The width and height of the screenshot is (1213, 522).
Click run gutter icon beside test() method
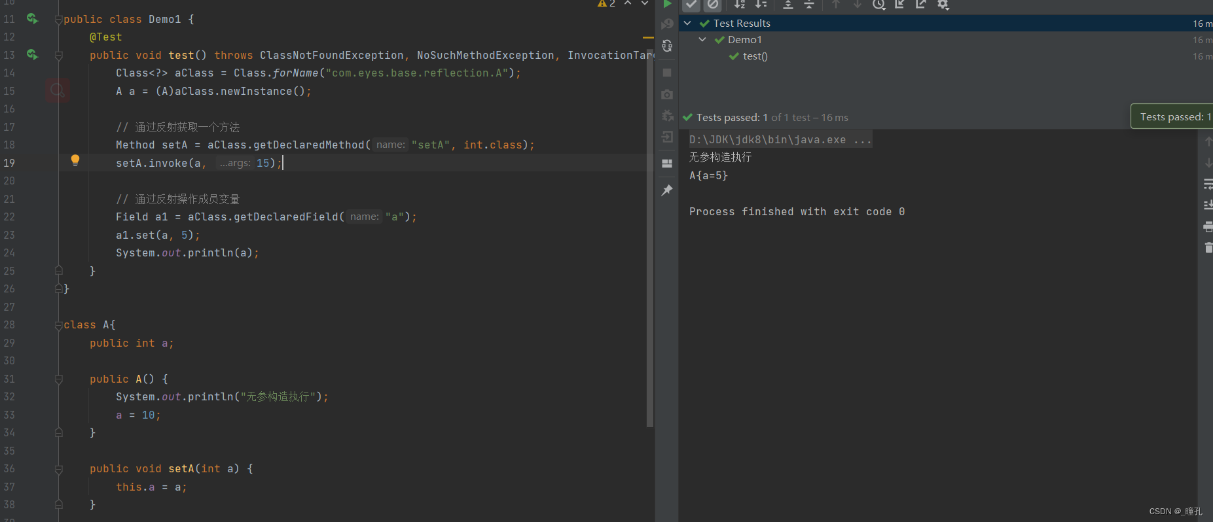[32, 55]
